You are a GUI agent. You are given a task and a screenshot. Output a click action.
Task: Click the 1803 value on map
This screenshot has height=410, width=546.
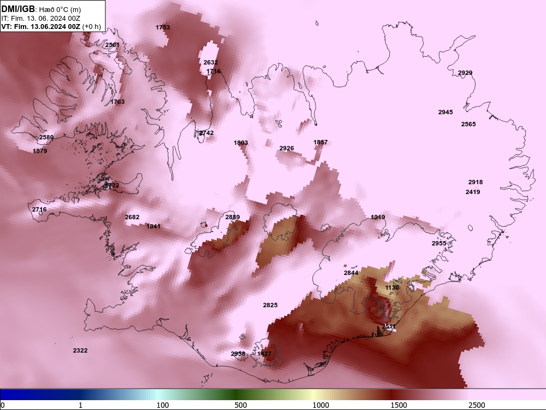coord(241,143)
